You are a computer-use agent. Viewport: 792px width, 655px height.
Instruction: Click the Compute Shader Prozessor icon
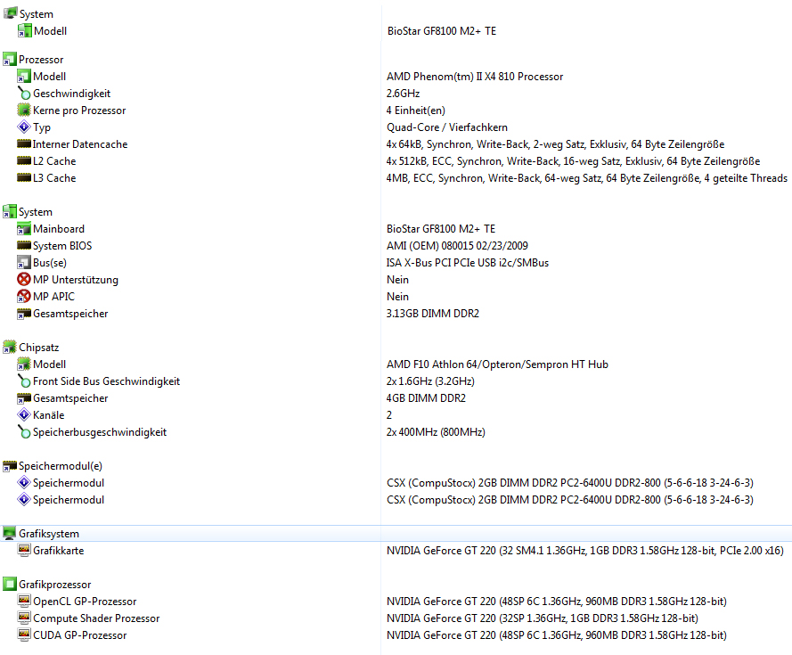click(x=24, y=618)
